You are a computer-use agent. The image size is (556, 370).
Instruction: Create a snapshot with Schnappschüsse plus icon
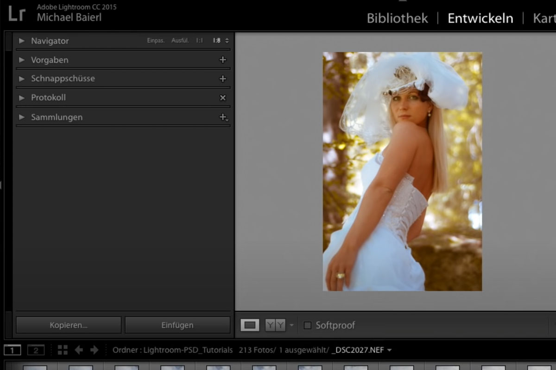[x=223, y=79]
